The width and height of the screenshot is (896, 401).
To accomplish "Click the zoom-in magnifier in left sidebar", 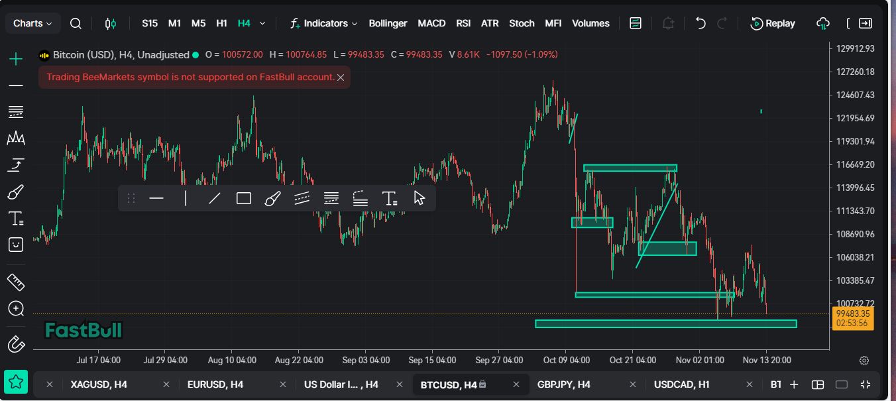I will 16,309.
